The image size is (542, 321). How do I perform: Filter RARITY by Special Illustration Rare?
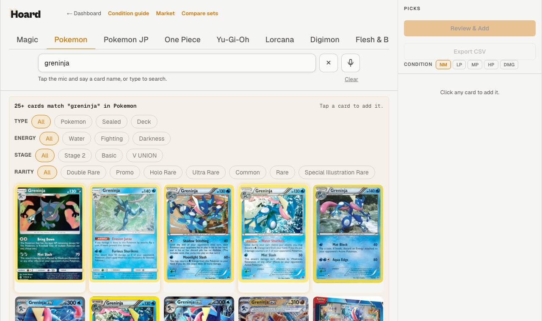pyautogui.click(x=337, y=172)
